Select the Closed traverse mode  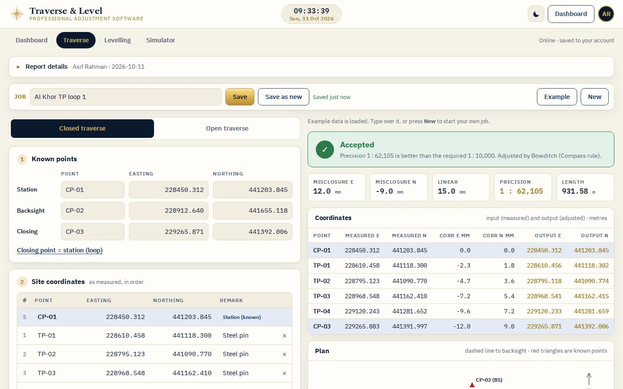click(x=82, y=128)
